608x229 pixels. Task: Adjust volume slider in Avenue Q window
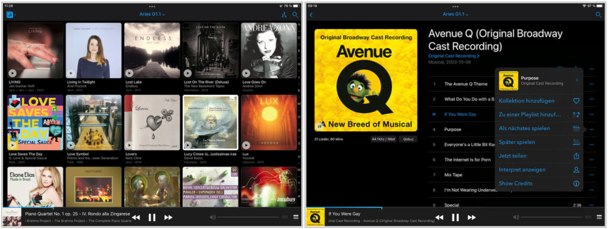552,217
